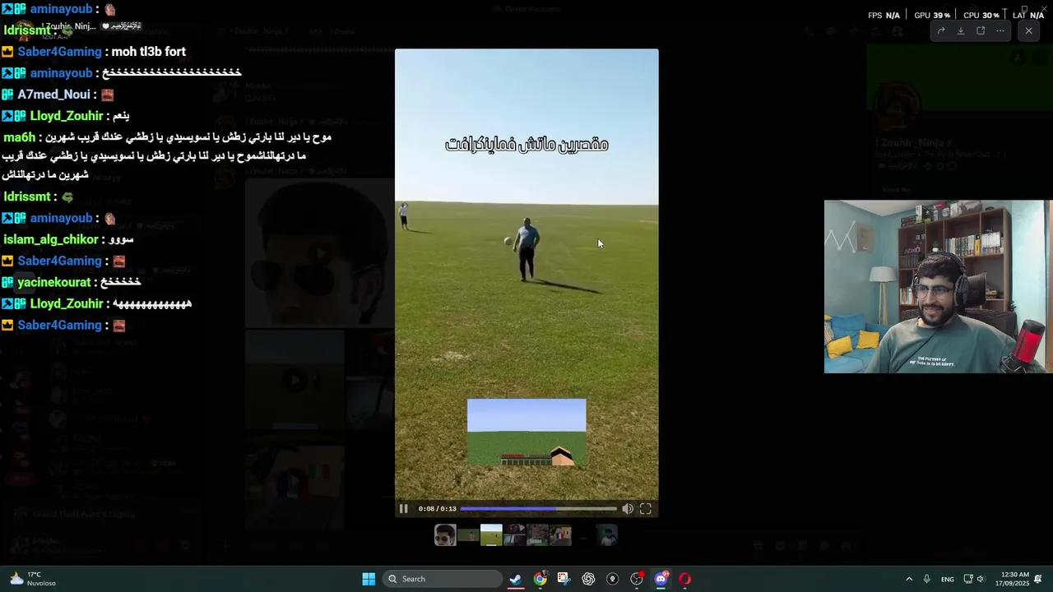Download the video file
This screenshot has width=1053, height=592.
[961, 30]
